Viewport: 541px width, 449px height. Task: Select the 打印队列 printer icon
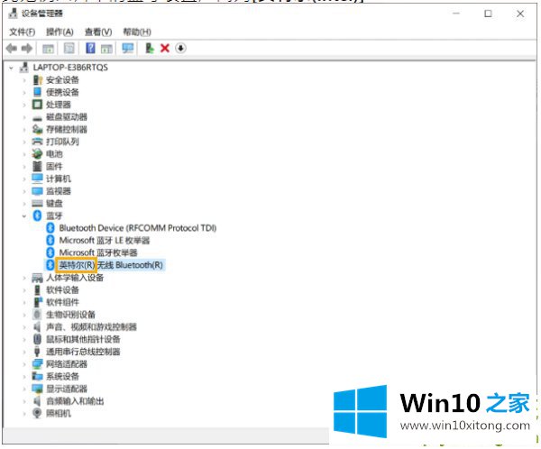tap(37, 142)
